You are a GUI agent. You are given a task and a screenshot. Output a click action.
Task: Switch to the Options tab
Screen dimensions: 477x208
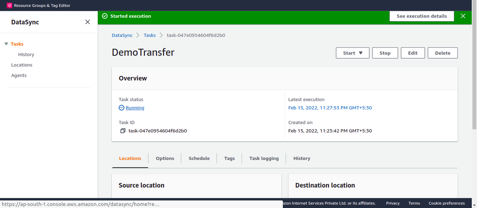tap(165, 158)
